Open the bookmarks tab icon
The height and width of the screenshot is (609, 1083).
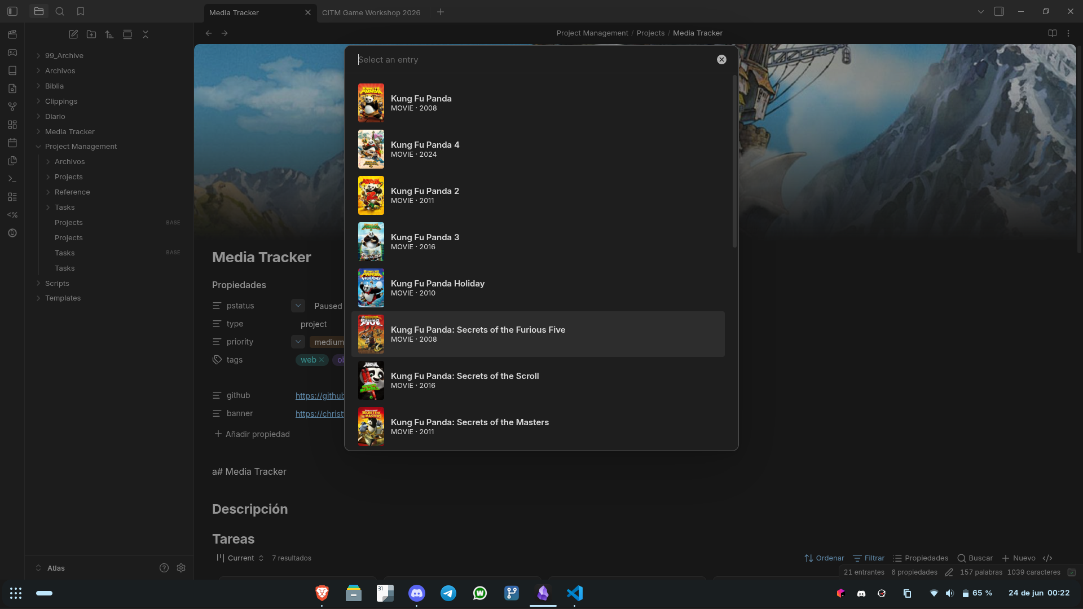81,11
